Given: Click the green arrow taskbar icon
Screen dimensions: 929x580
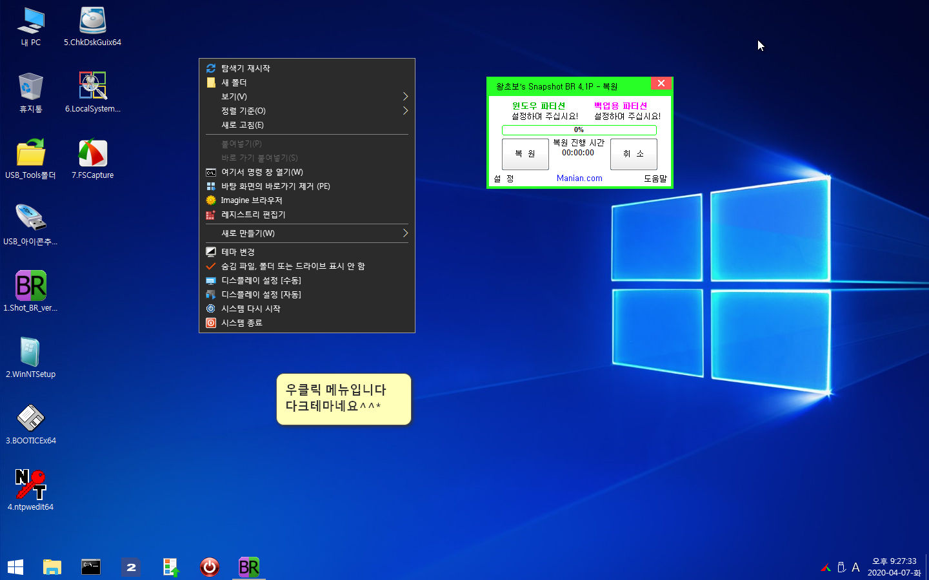Looking at the screenshot, I should 170,567.
